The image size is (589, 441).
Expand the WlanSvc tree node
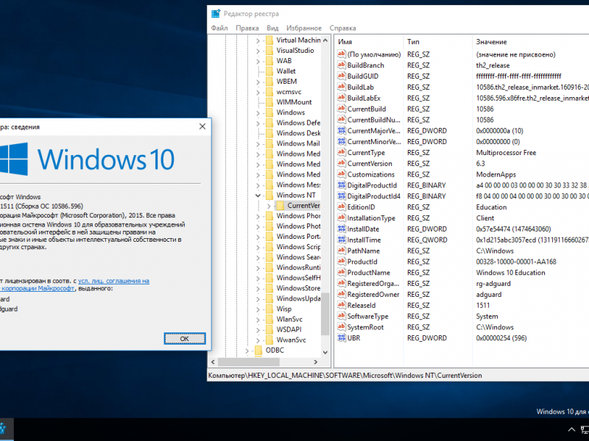click(258, 320)
